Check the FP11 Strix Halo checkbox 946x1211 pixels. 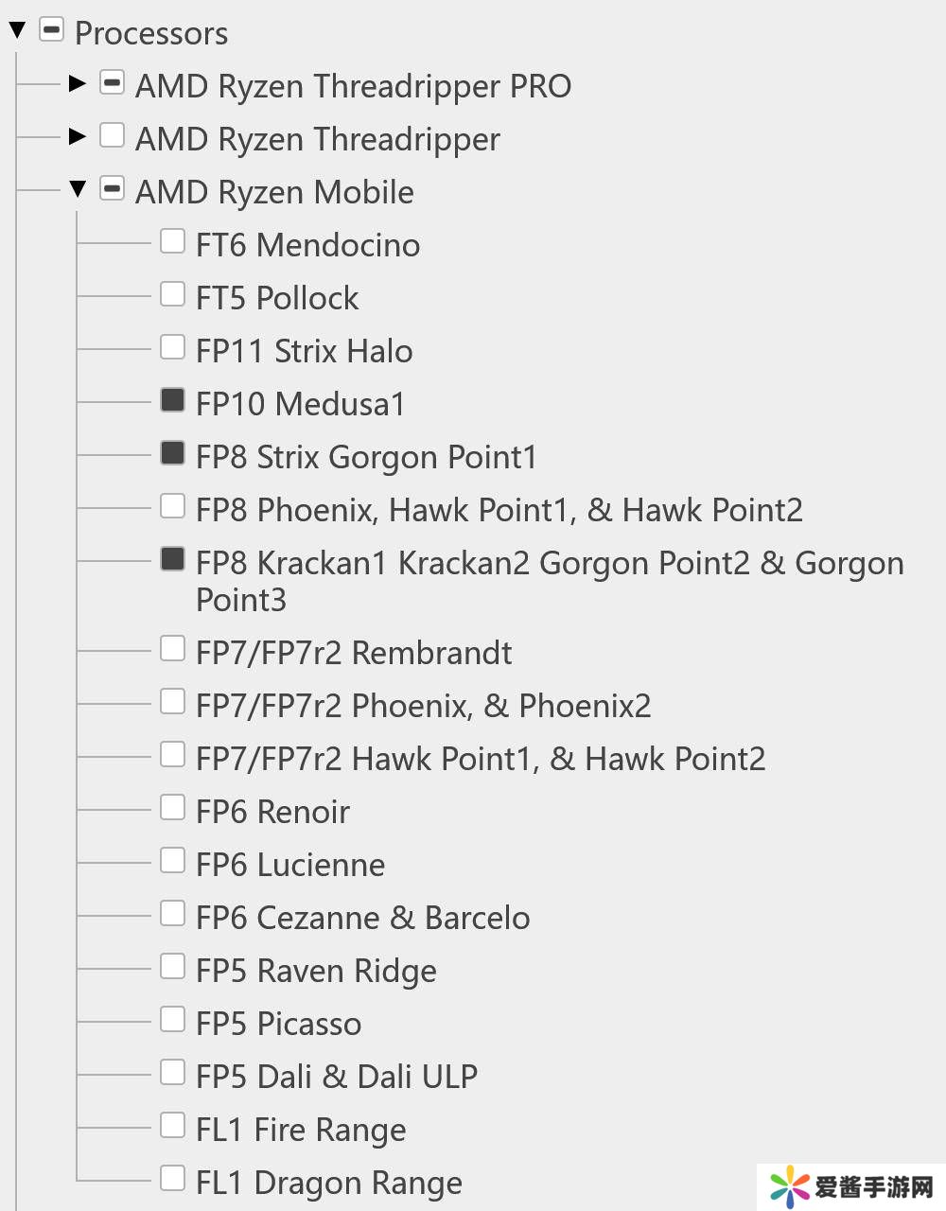[x=172, y=348]
